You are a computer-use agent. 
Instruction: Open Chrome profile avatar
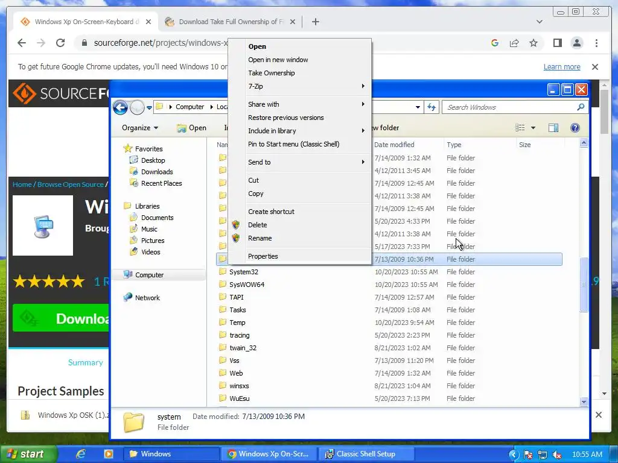click(x=577, y=43)
